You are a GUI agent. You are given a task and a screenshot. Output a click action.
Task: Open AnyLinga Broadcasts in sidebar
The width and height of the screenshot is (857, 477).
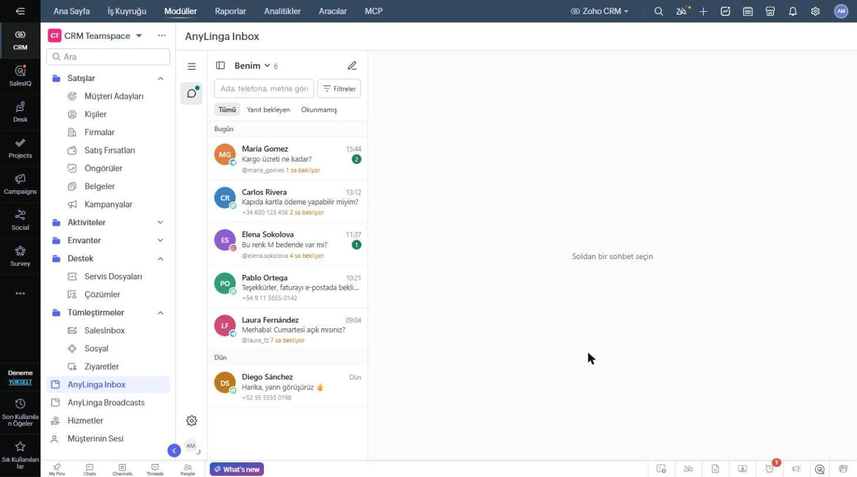(108, 402)
